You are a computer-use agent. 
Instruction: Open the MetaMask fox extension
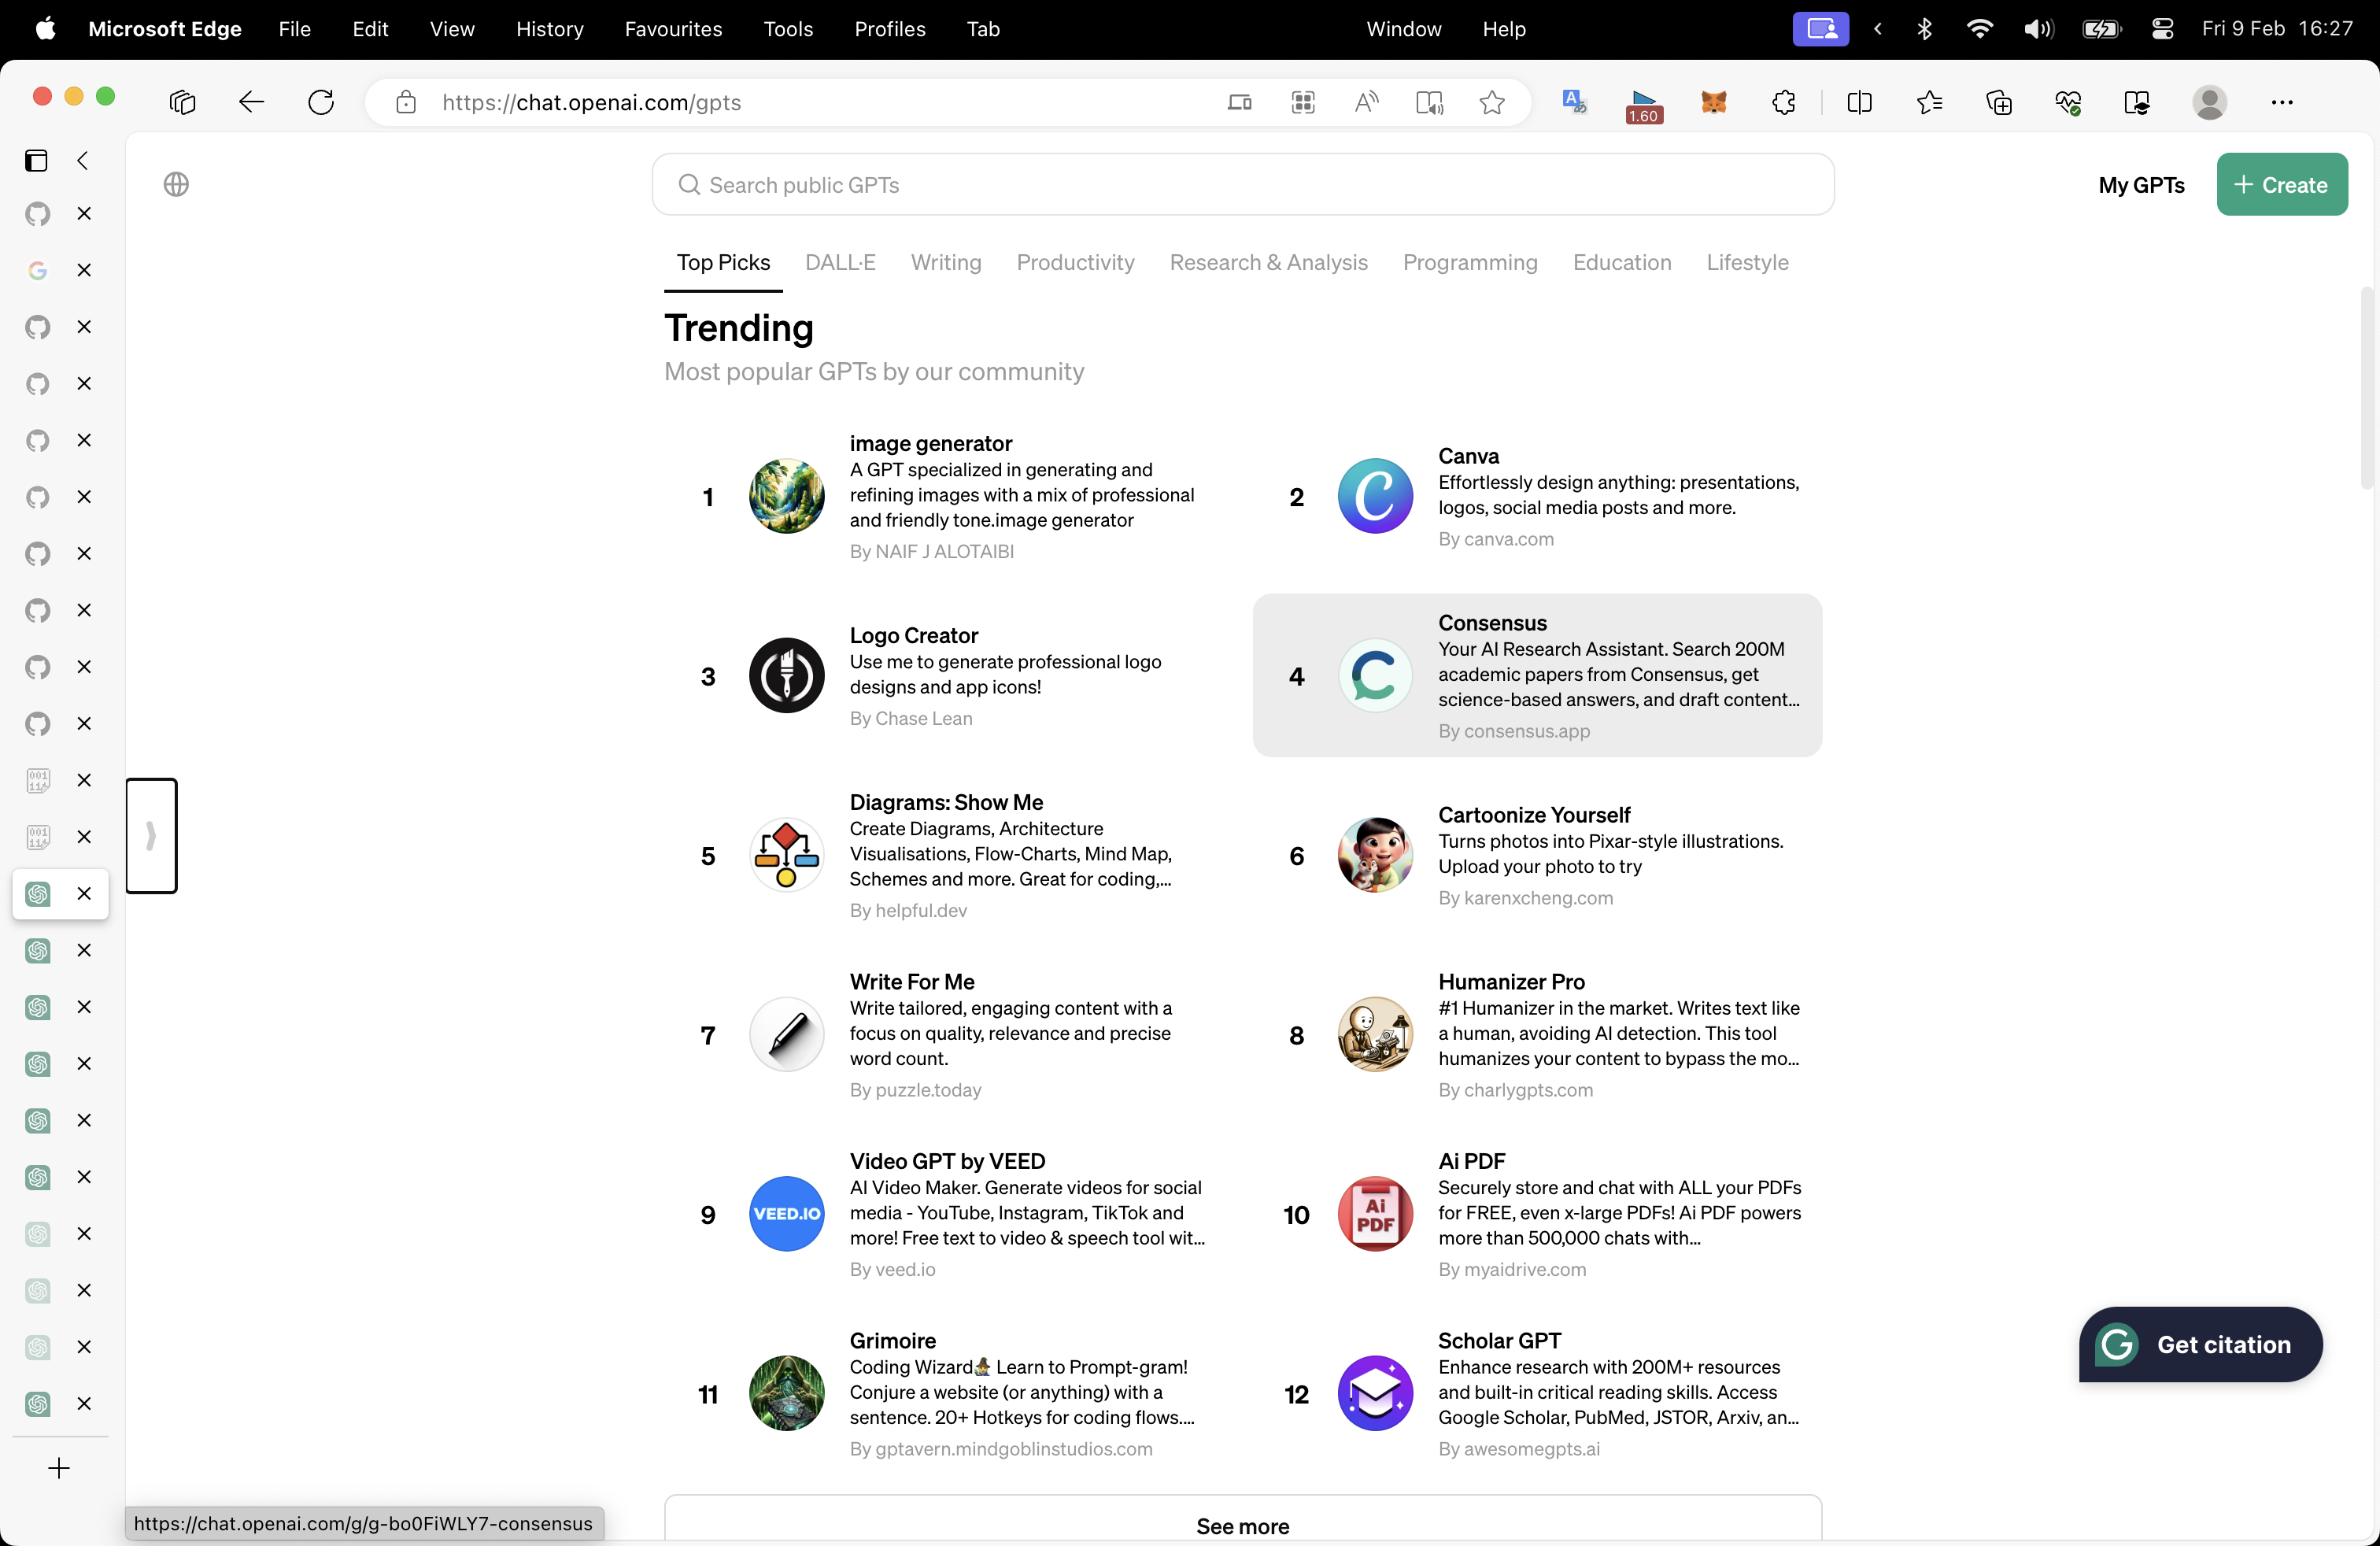(1713, 102)
